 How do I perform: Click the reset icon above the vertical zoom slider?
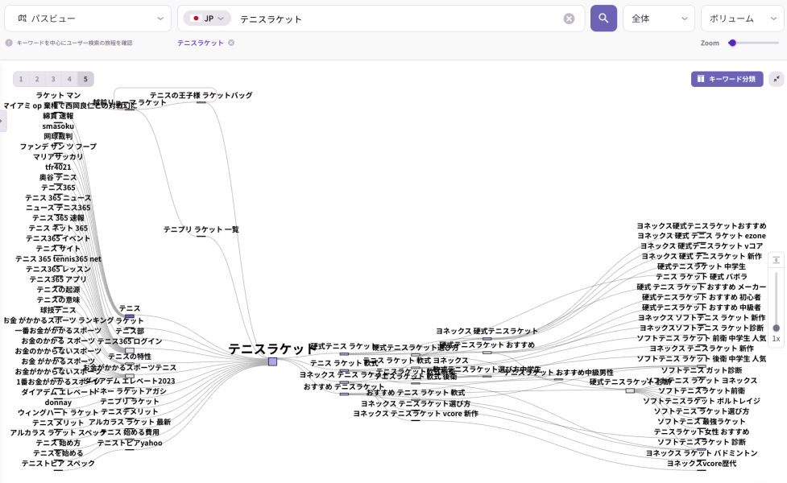(x=775, y=259)
